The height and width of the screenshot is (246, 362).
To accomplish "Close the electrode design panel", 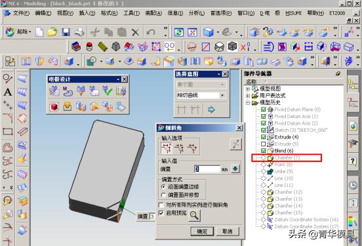I will tap(124, 79).
